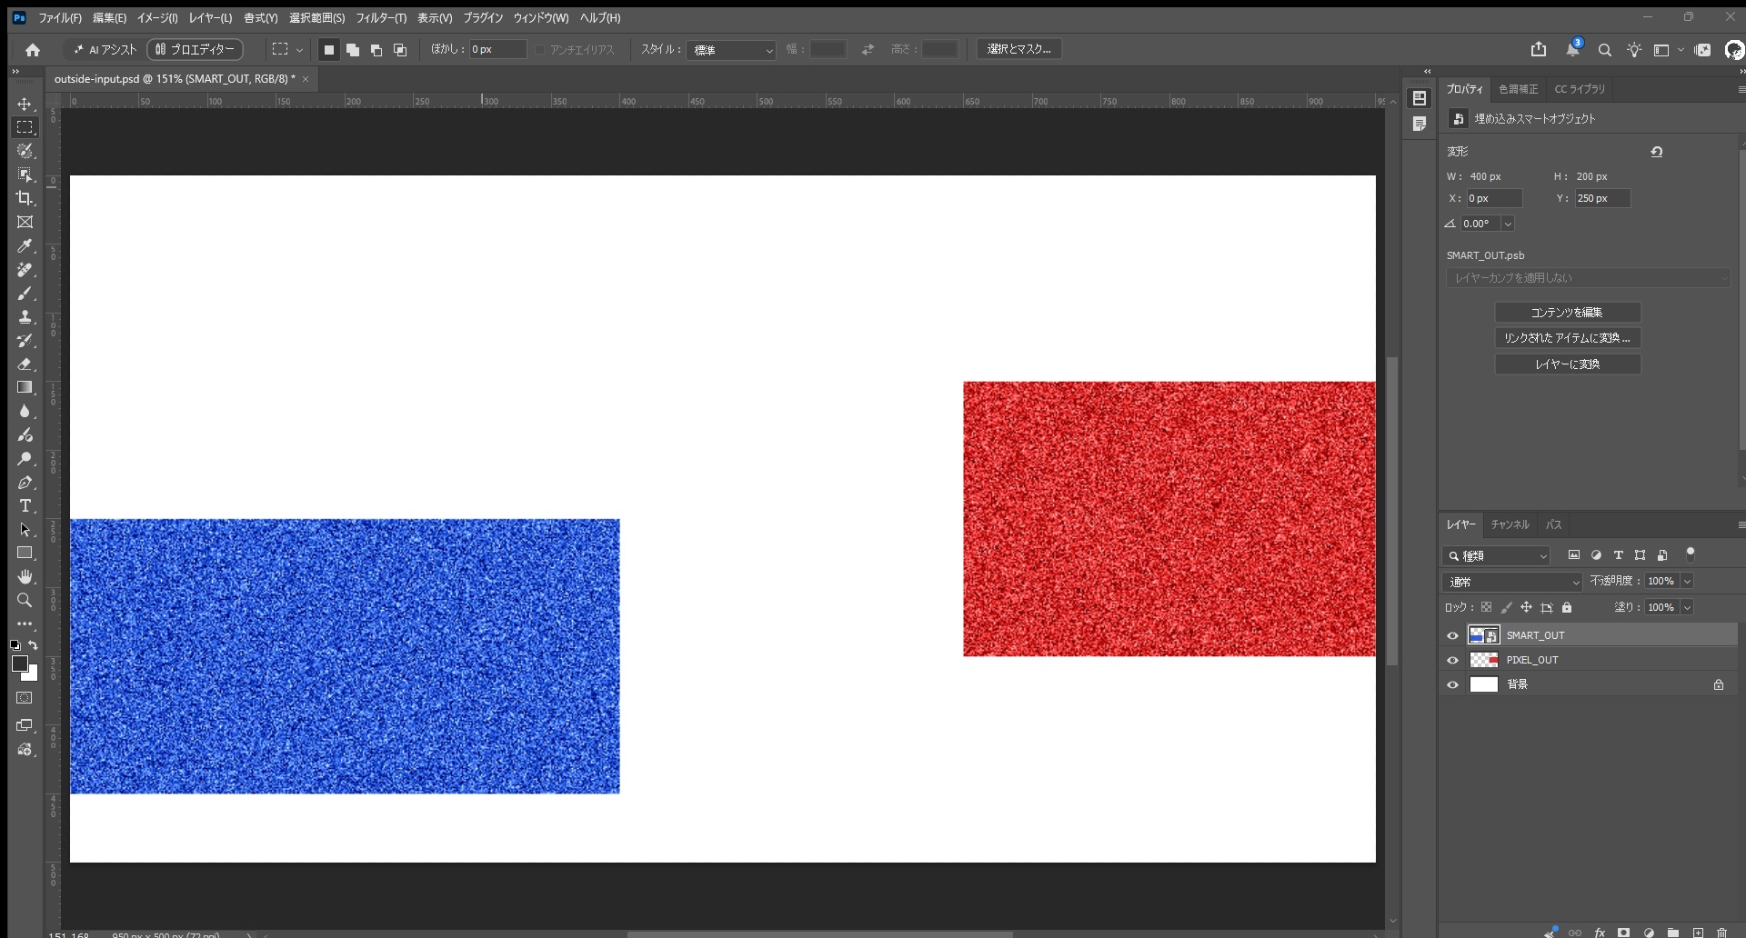Open the search icon at top right
Image resolution: width=1746 pixels, height=938 pixels.
click(x=1605, y=50)
